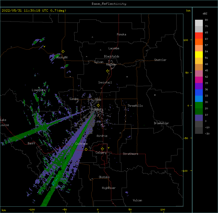Click the Blackfalds city label
The image size is (218, 213).
112,56
